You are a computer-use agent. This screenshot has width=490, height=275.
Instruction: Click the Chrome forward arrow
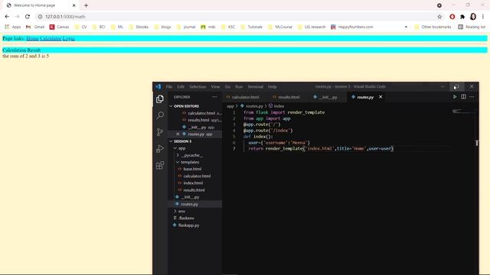[x=17, y=17]
